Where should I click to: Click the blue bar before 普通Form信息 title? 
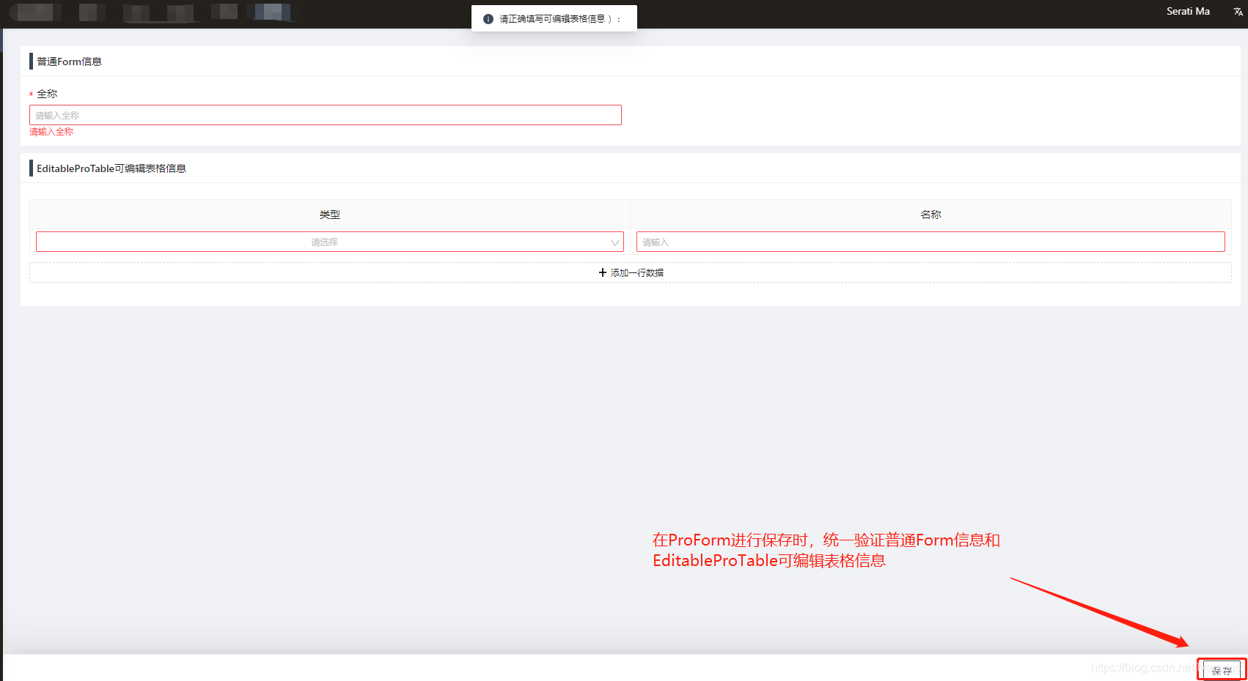pos(30,61)
